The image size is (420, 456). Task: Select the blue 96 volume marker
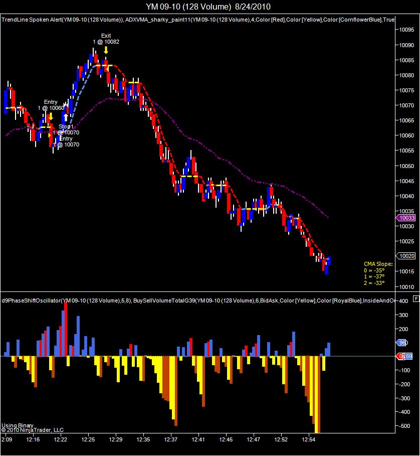pyautogui.click(x=401, y=343)
